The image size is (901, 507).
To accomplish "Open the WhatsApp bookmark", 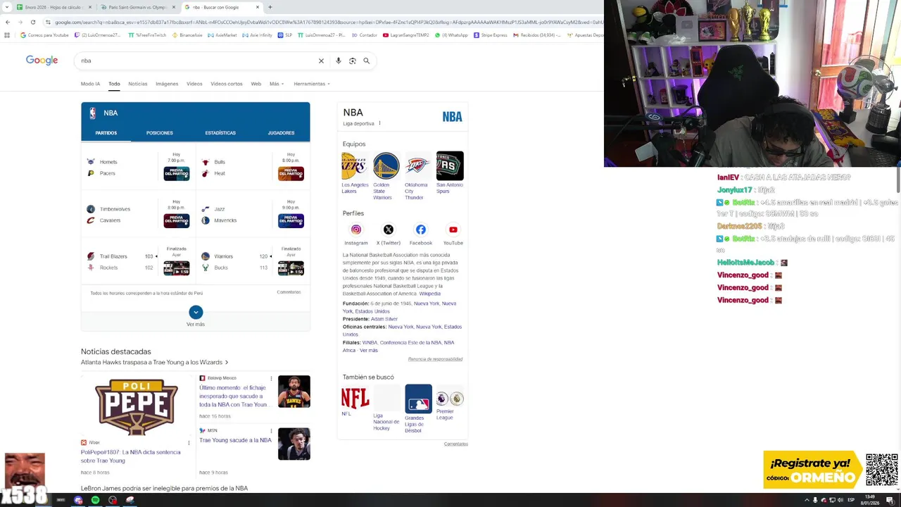I will [451, 35].
